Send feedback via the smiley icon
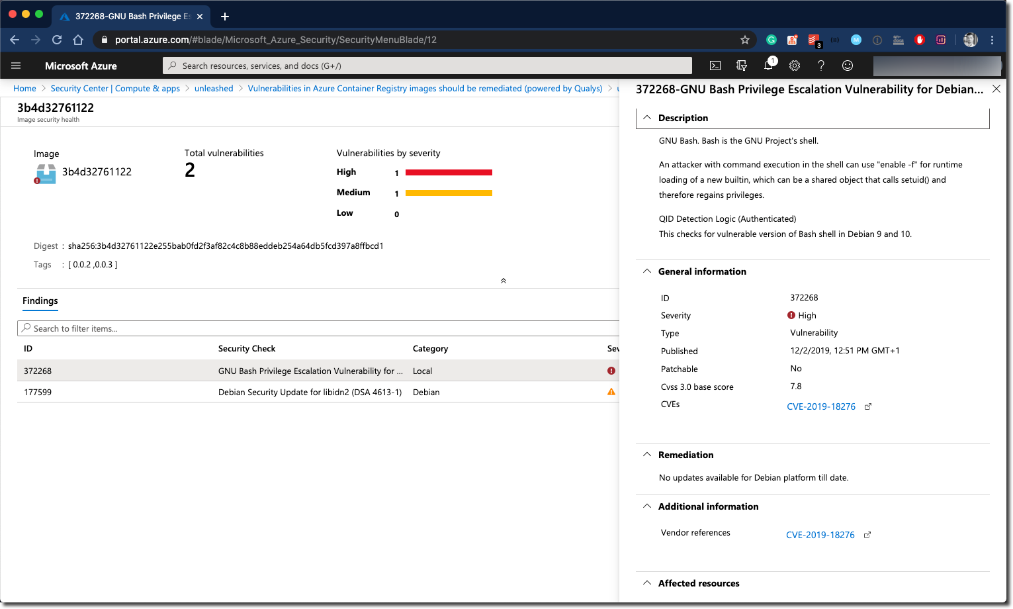Viewport: 1013px width, 609px height. click(848, 66)
